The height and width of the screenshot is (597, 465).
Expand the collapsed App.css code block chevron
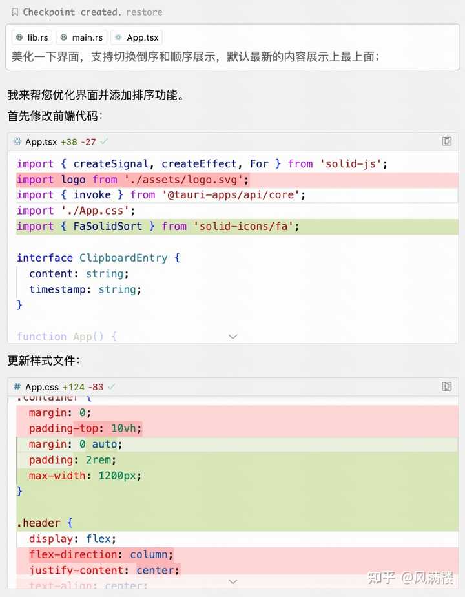[x=232, y=581]
